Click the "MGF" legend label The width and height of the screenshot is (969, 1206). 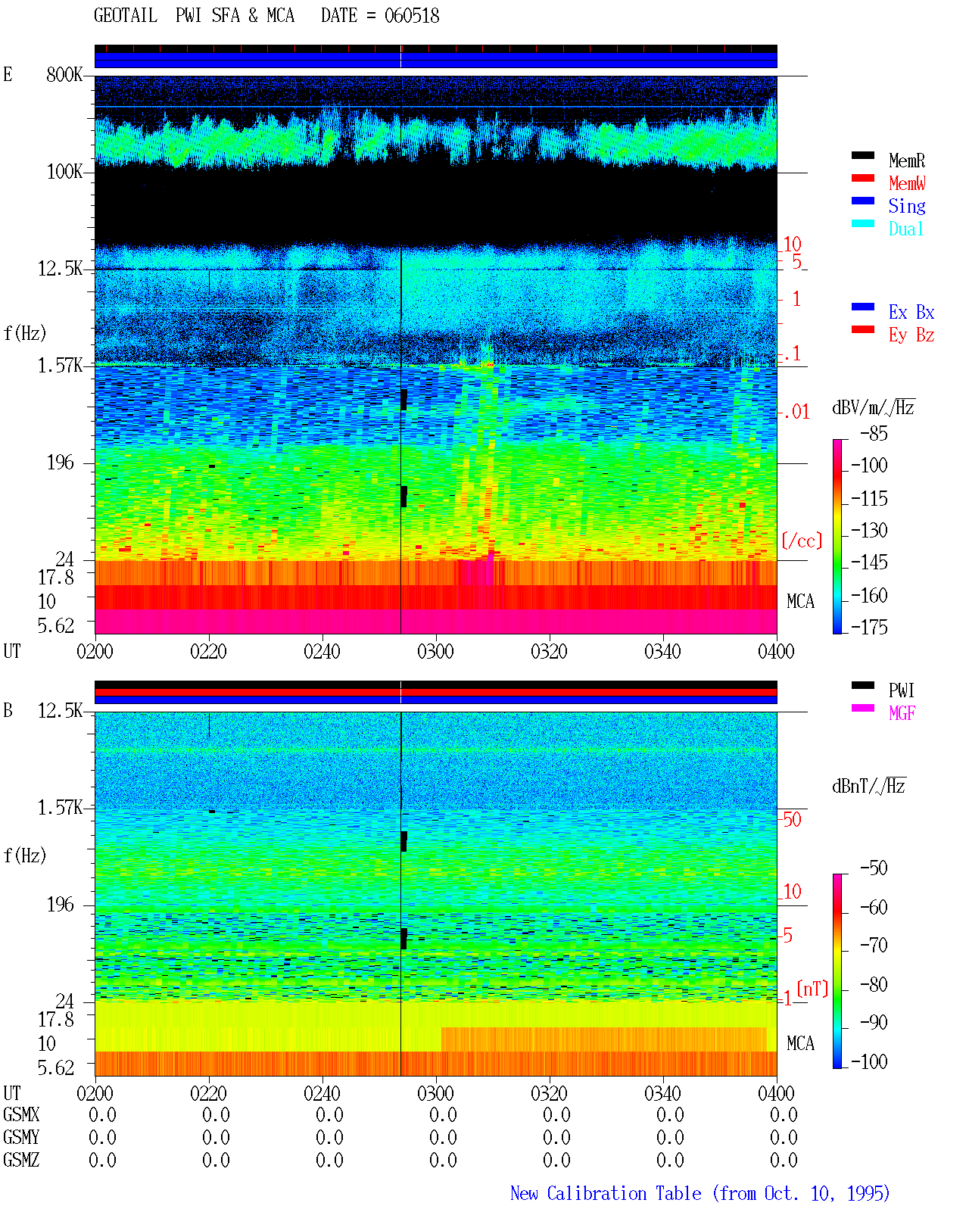[x=902, y=713]
